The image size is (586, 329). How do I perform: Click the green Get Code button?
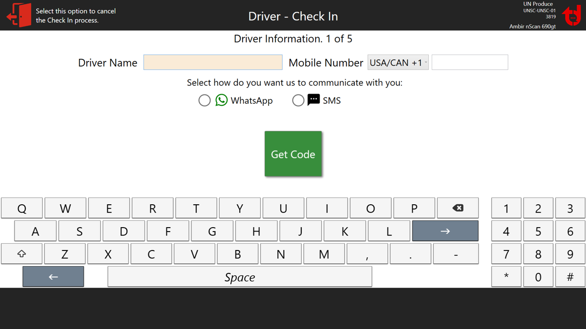pyautogui.click(x=293, y=154)
